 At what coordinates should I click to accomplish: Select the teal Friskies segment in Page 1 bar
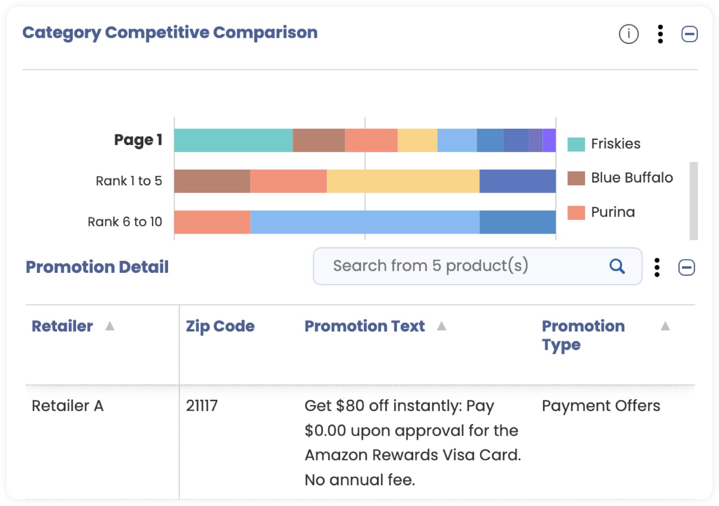tap(233, 140)
